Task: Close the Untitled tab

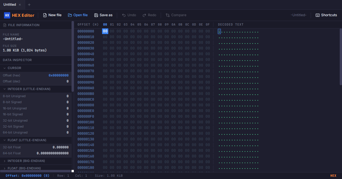Action: tap(20, 5)
